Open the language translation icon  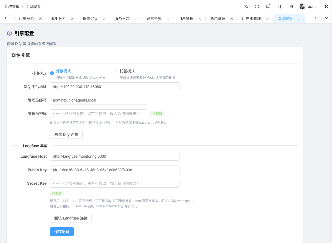coord(246,6)
